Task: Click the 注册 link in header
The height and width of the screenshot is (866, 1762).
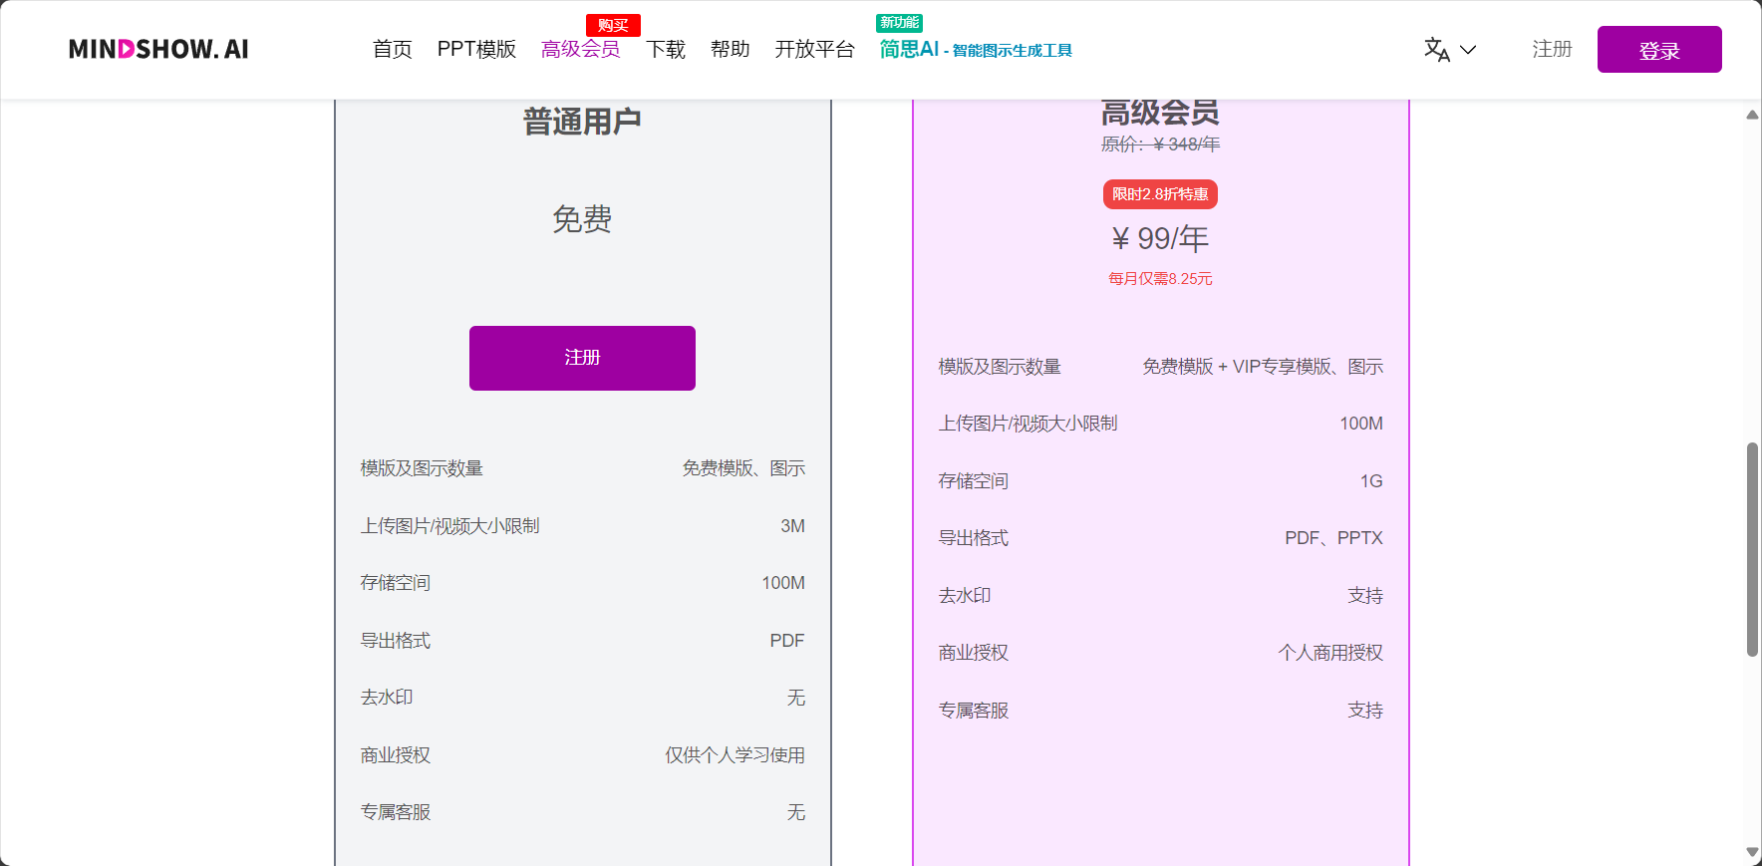Action: click(x=1552, y=49)
